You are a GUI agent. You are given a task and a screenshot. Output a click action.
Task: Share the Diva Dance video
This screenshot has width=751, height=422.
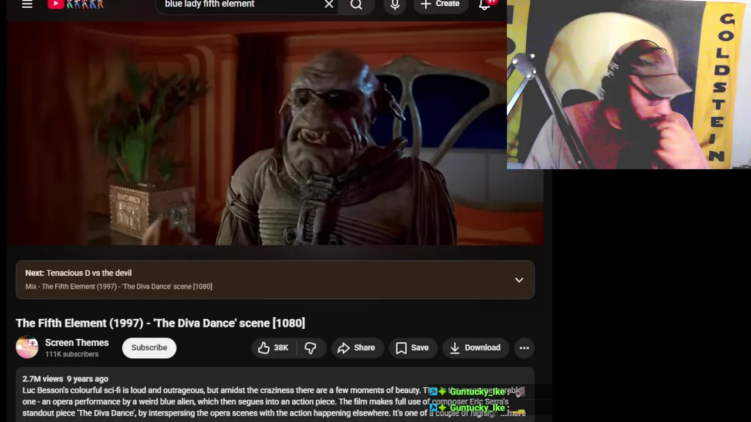(357, 348)
